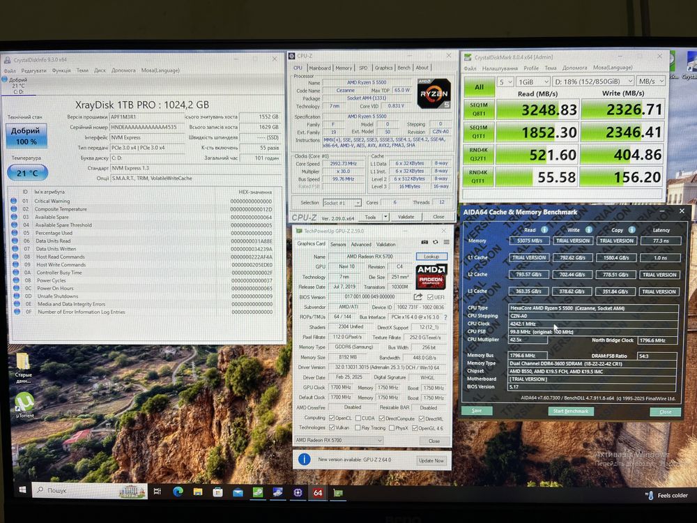697x523 pixels.
Task: Run SEQ1M Q8T1 test in CrystalDiskMark
Action: 479,109
